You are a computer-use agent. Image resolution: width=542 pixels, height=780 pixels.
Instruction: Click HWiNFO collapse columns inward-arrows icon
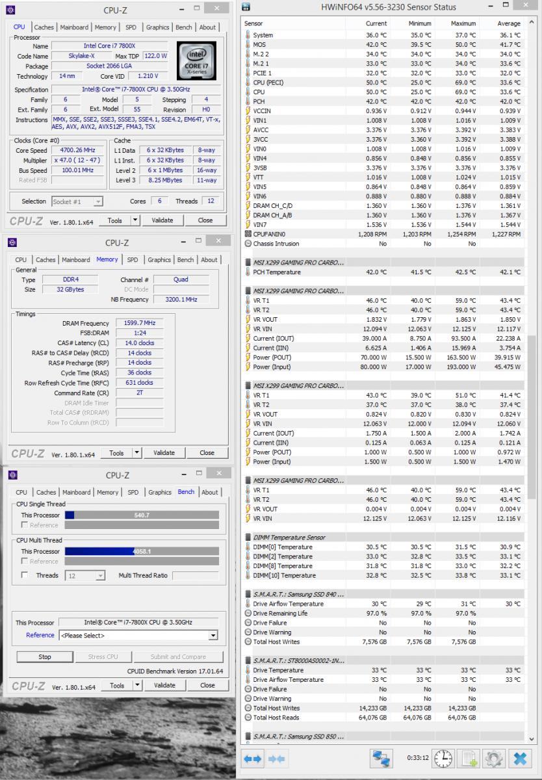point(276,759)
